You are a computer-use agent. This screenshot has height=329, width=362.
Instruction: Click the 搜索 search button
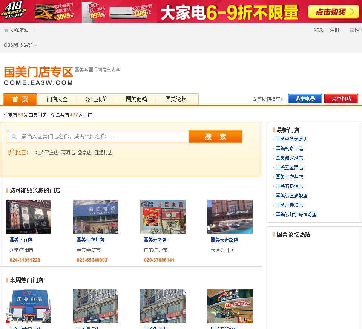click(215, 136)
